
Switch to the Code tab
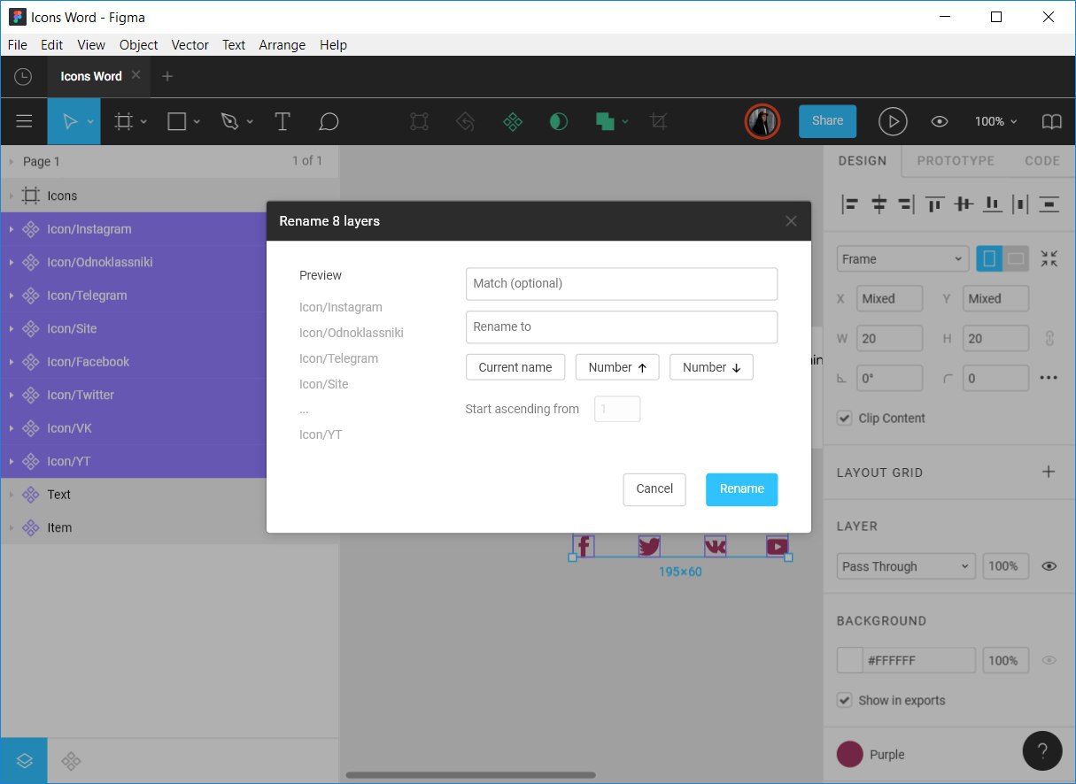click(1042, 161)
